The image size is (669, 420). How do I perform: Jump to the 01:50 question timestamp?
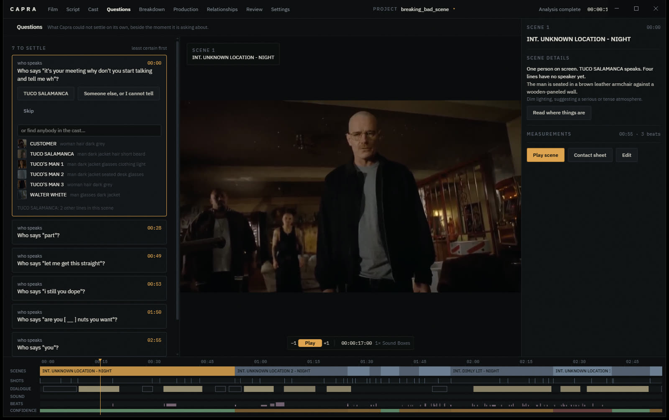point(154,312)
